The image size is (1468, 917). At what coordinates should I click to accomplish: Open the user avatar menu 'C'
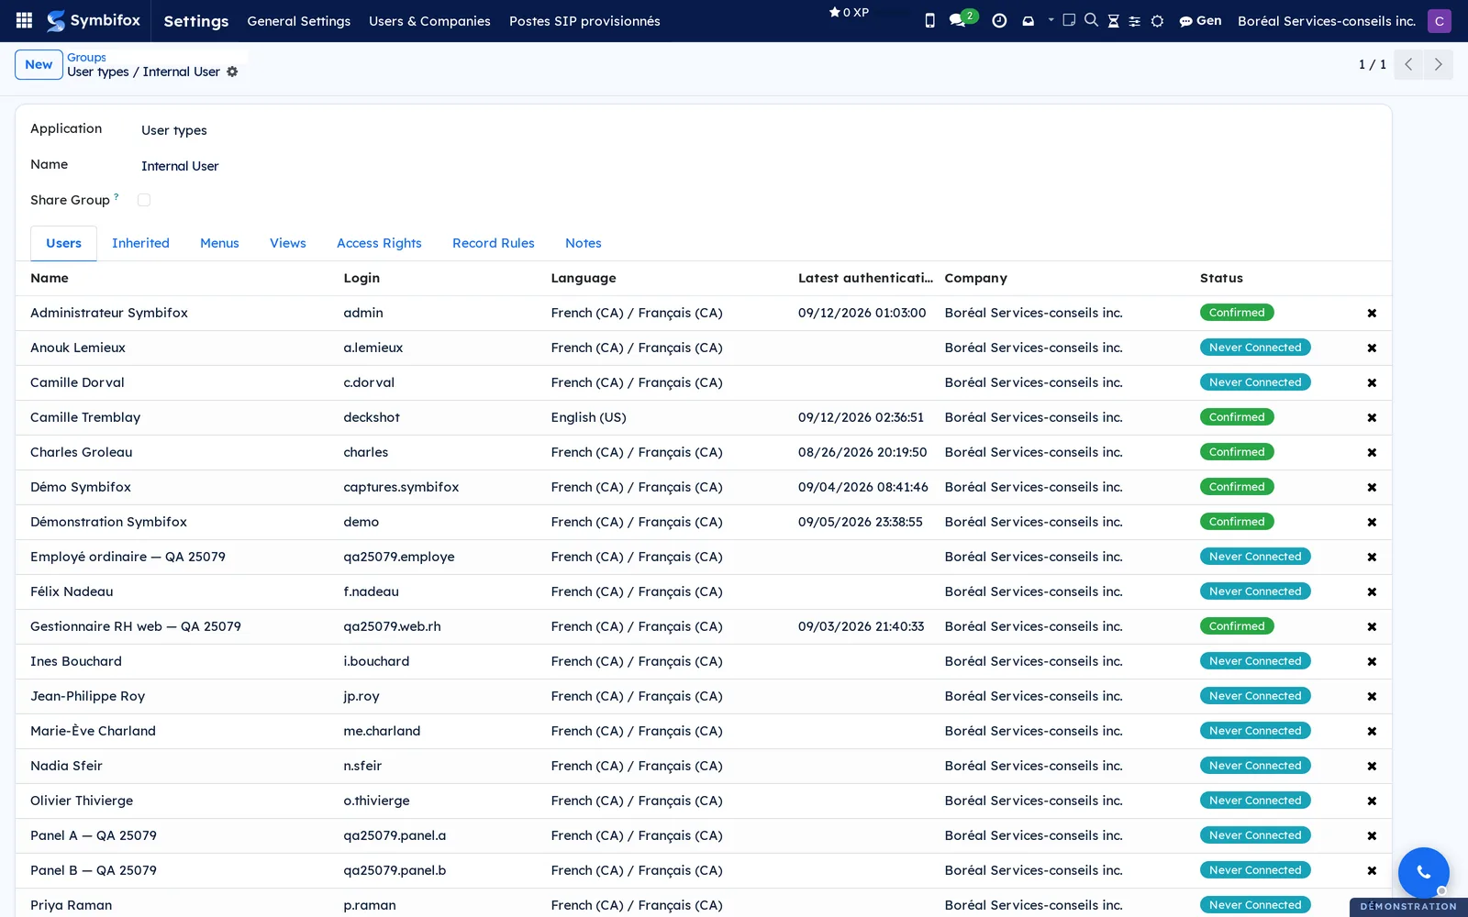[x=1439, y=20]
